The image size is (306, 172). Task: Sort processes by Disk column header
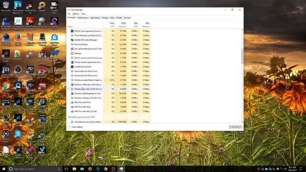133,25
